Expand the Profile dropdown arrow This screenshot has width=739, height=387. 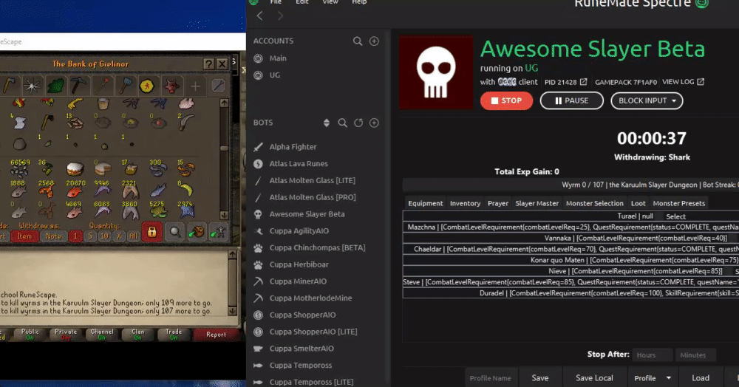pos(668,378)
